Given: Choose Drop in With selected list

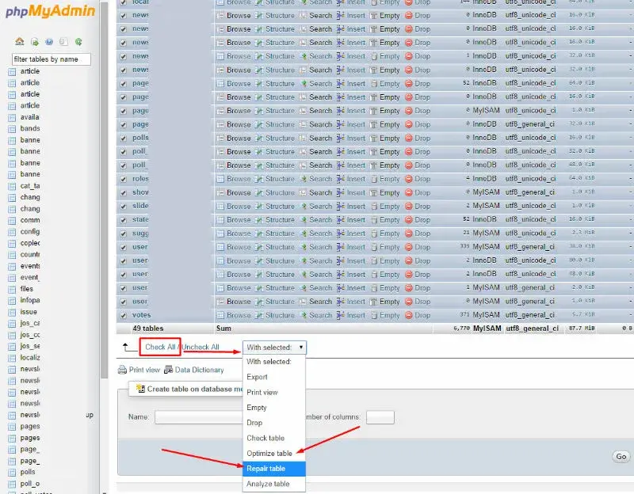Looking at the screenshot, I should point(273,423).
